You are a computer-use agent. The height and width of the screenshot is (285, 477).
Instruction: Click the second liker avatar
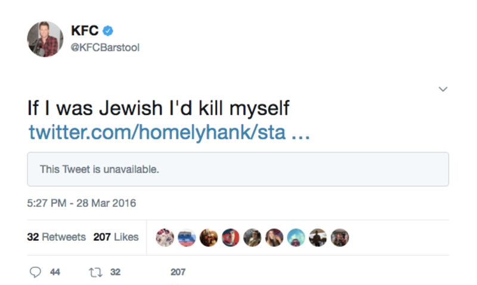coord(187,238)
